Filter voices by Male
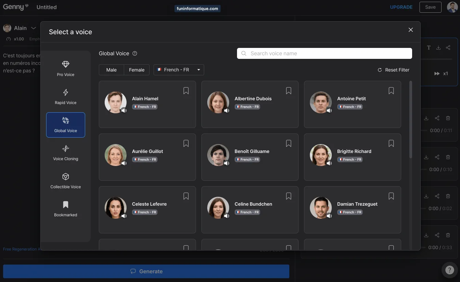The width and height of the screenshot is (460, 282). 111,70
